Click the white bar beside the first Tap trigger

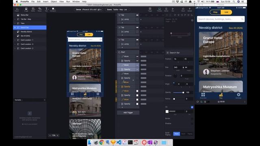tap(137, 15)
